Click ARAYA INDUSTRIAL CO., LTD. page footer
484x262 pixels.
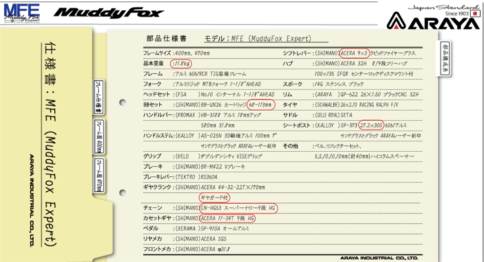[380, 258]
